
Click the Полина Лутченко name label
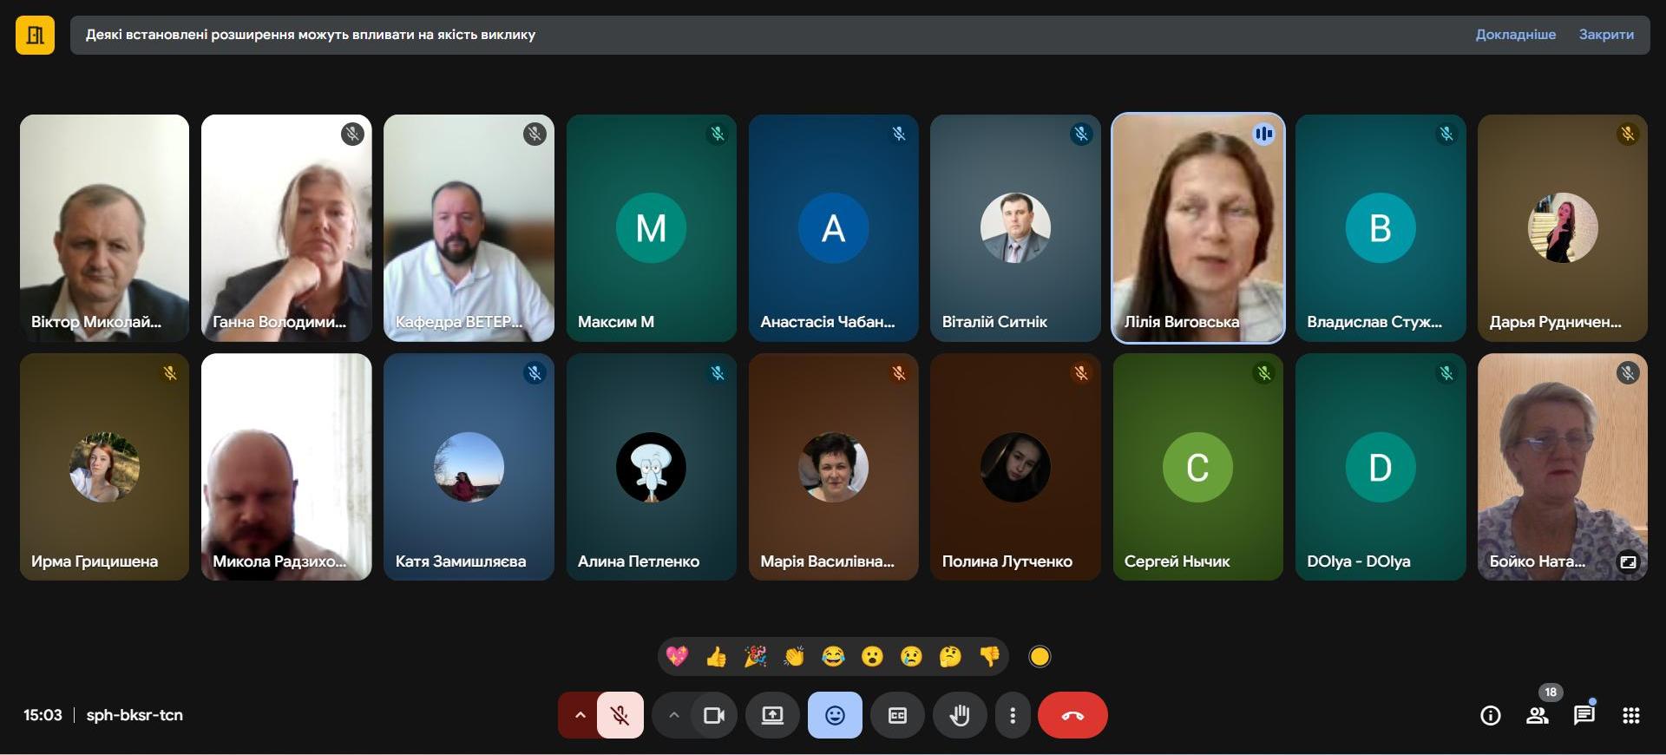1007,561
